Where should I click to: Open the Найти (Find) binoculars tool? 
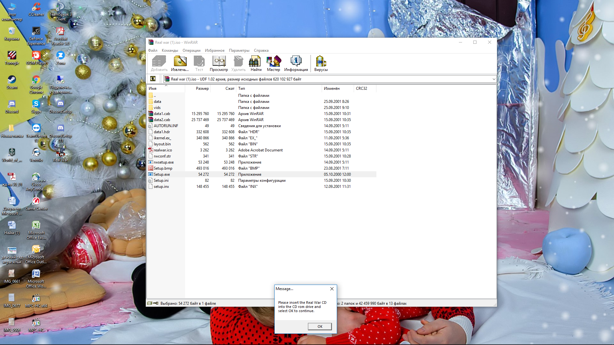point(256,63)
